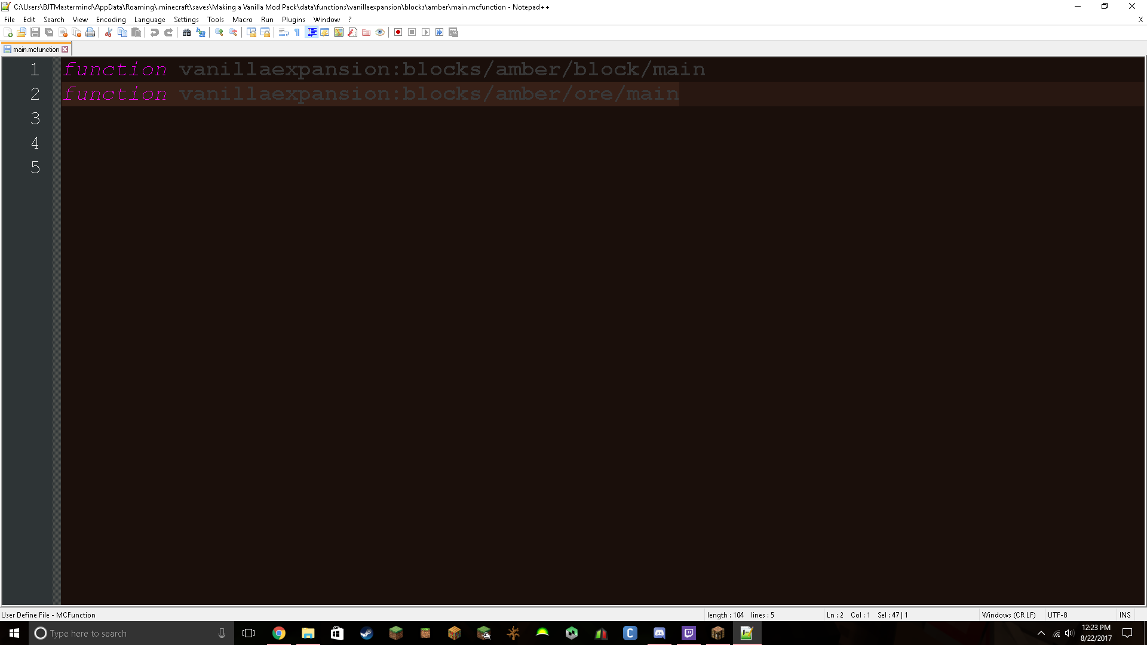Viewport: 1147px width, 645px height.
Task: Toggle Show All Characters pilcrow icon
Action: point(298,32)
